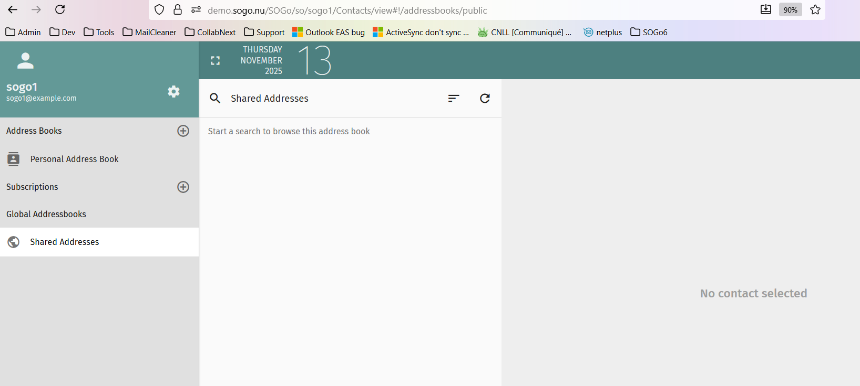860x386 pixels.
Task: Click the browser reload button
Action: [60, 9]
